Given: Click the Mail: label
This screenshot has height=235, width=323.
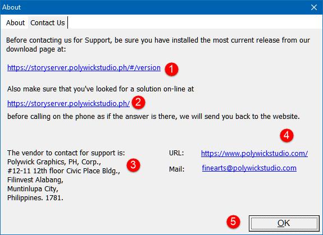Looking at the screenshot, I should [177, 169].
